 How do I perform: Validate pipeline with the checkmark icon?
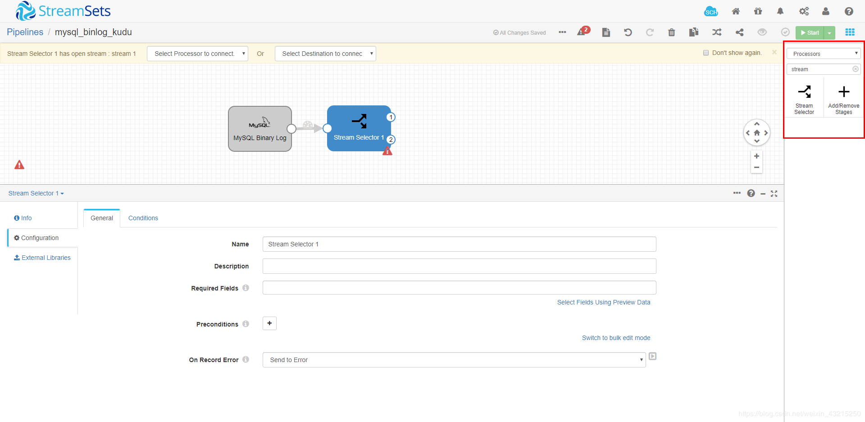pyautogui.click(x=785, y=32)
